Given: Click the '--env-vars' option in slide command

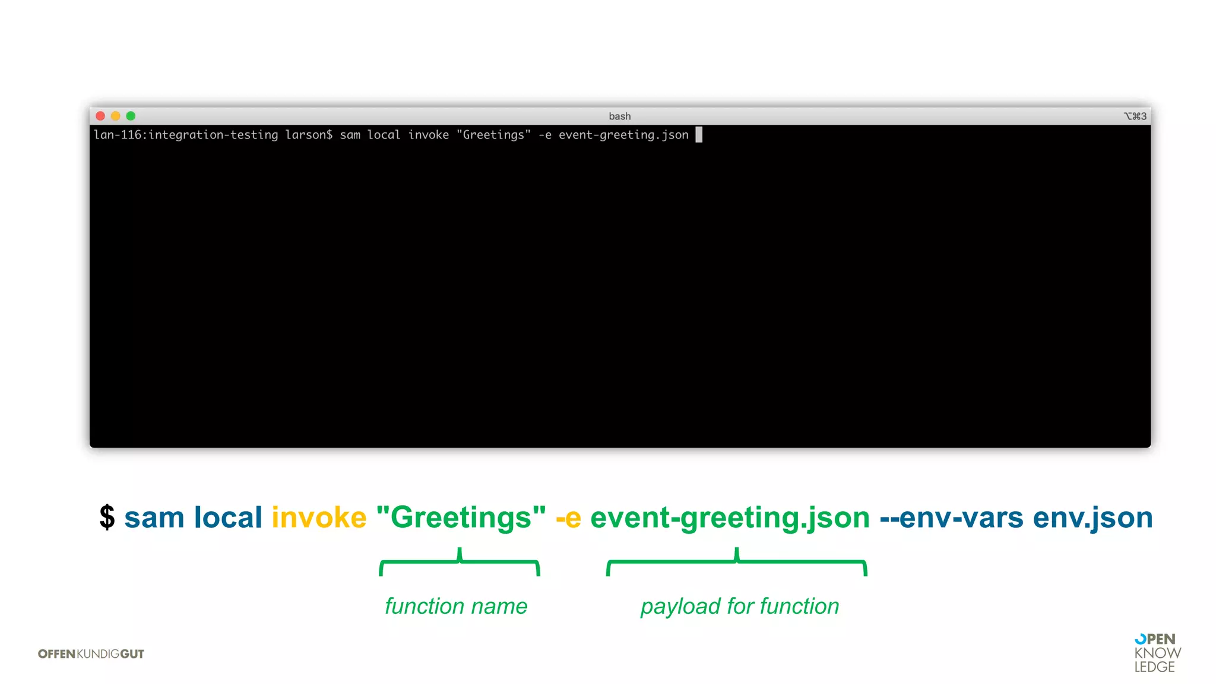Looking at the screenshot, I should tap(951, 518).
